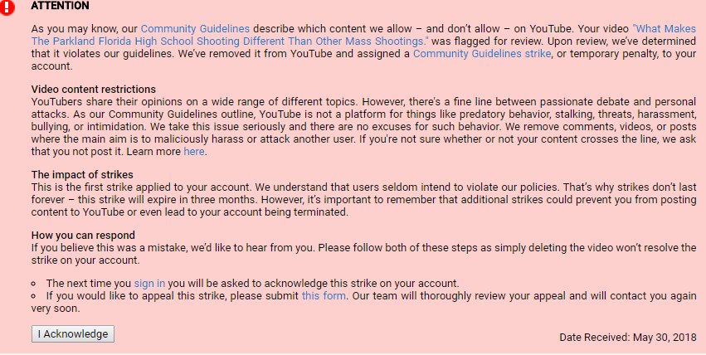Click the red exclamation alert icon
This screenshot has width=706, height=355.
7,7
